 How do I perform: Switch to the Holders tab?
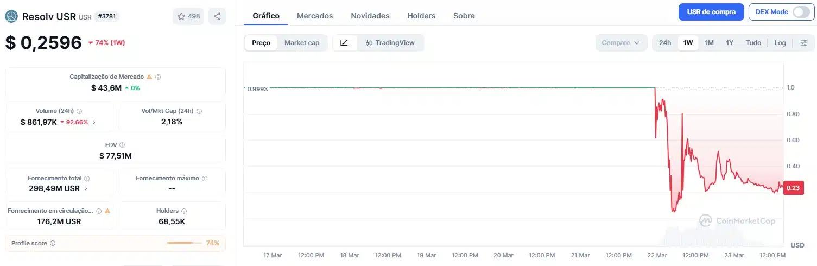point(421,16)
